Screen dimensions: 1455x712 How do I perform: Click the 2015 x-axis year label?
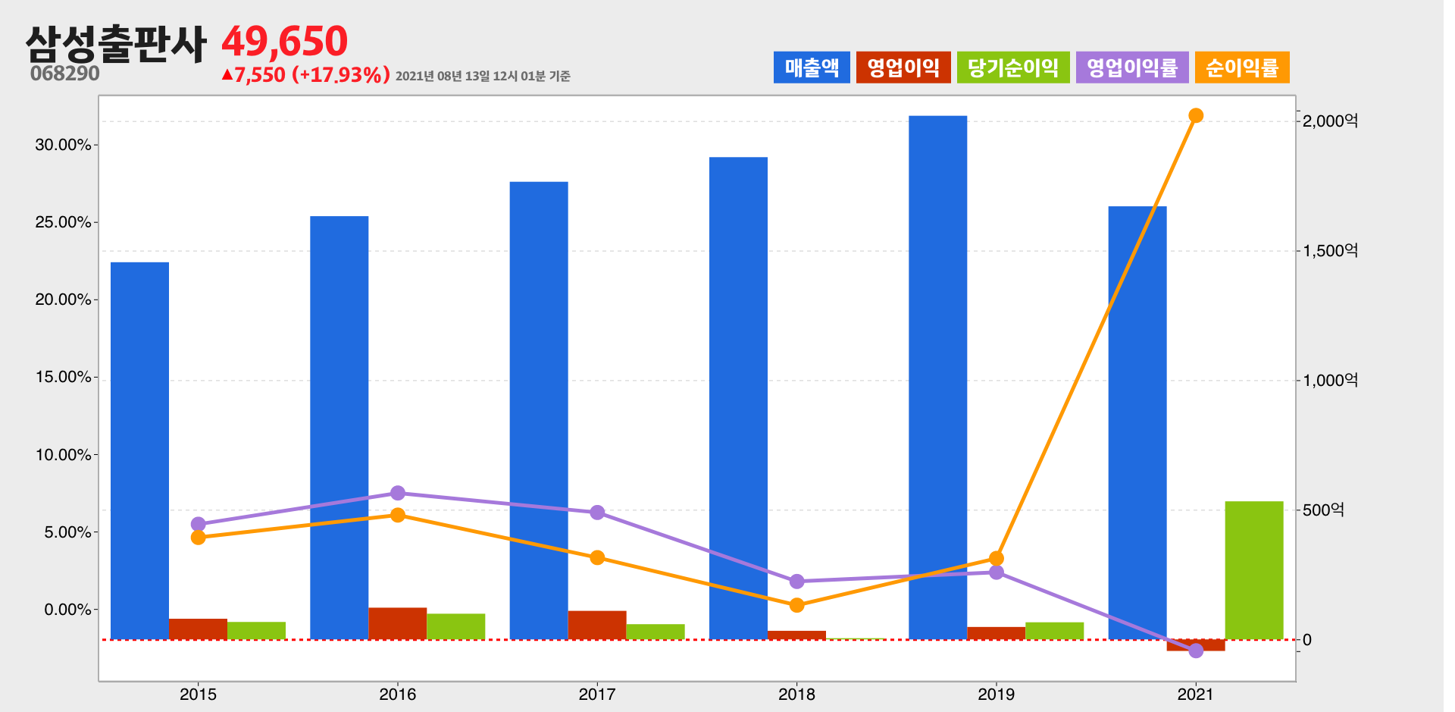coord(198,695)
